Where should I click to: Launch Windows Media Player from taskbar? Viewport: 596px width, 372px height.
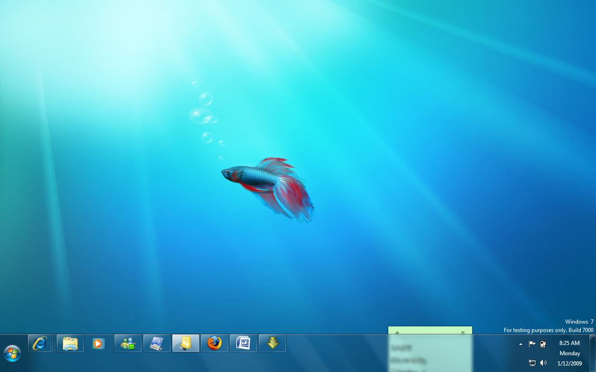pos(99,344)
